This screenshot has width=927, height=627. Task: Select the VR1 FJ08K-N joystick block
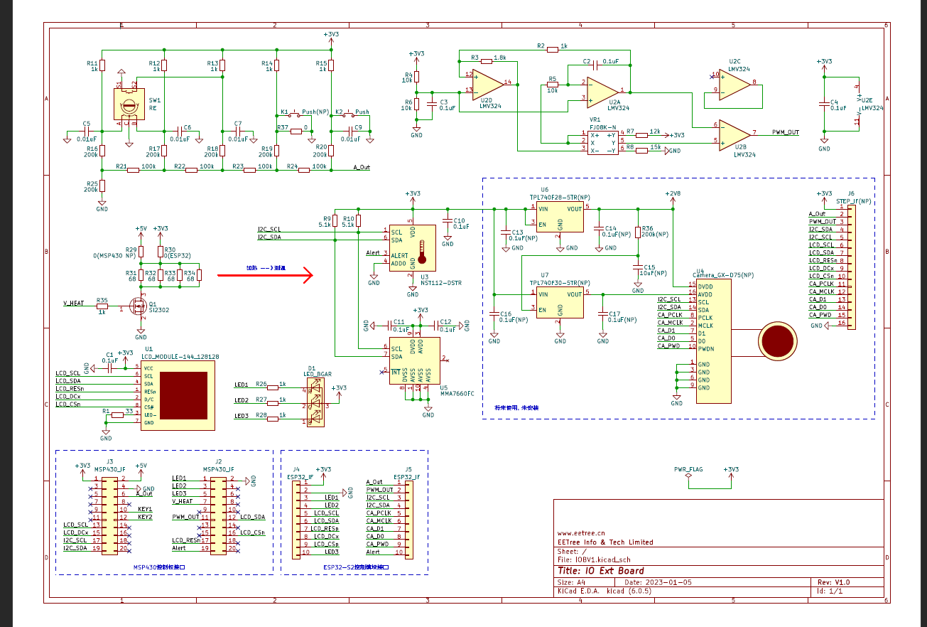point(602,142)
